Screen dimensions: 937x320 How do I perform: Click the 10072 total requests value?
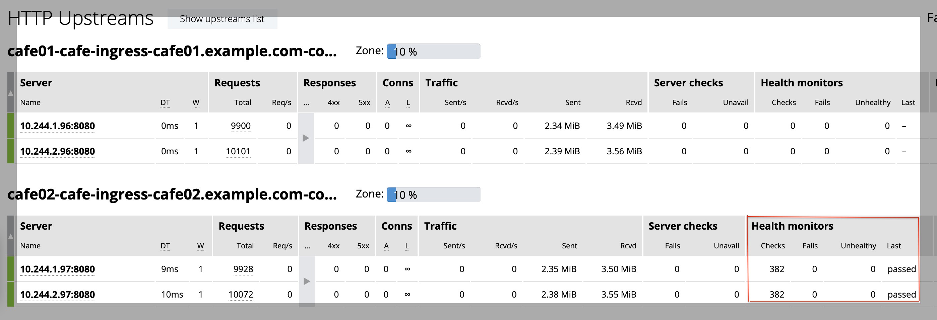241,295
